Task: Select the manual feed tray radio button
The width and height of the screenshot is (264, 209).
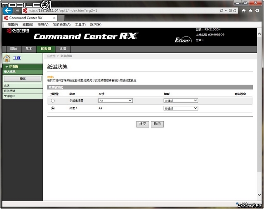Action: click(x=53, y=101)
